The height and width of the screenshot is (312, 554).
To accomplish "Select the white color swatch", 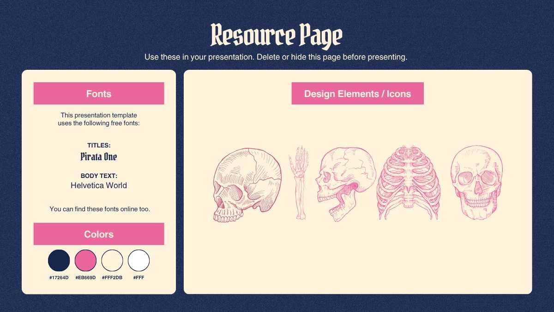I will pyautogui.click(x=138, y=260).
